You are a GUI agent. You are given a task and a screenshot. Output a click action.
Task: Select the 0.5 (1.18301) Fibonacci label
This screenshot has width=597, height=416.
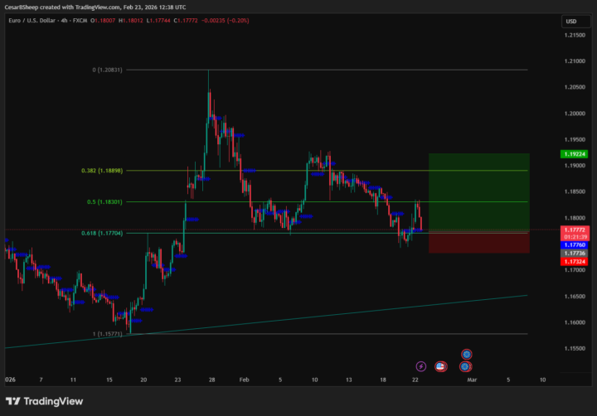coord(104,201)
